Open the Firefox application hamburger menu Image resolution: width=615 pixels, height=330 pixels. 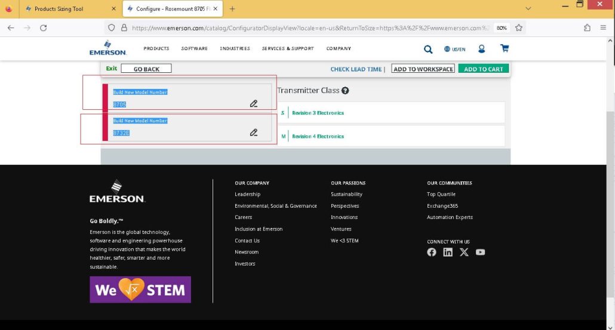point(603,28)
